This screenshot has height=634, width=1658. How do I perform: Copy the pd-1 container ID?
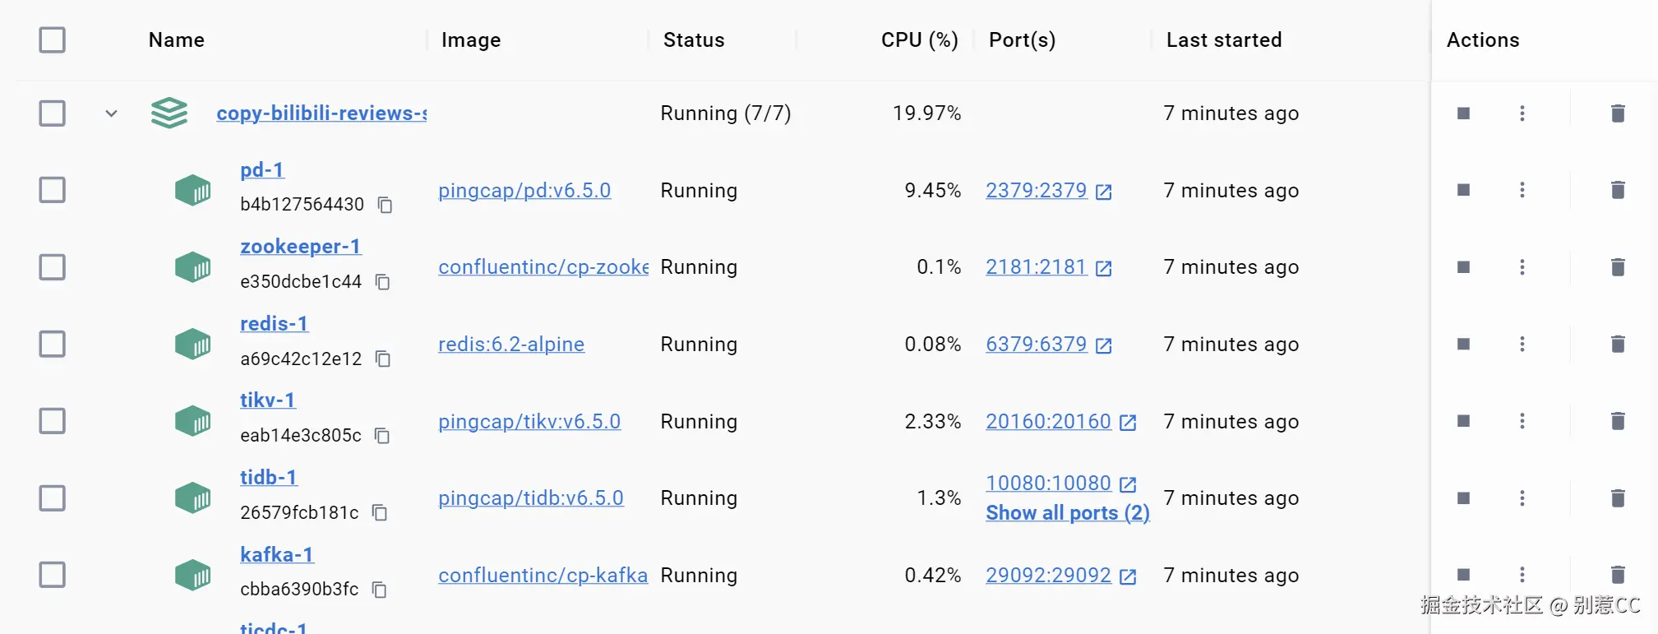coord(385,205)
